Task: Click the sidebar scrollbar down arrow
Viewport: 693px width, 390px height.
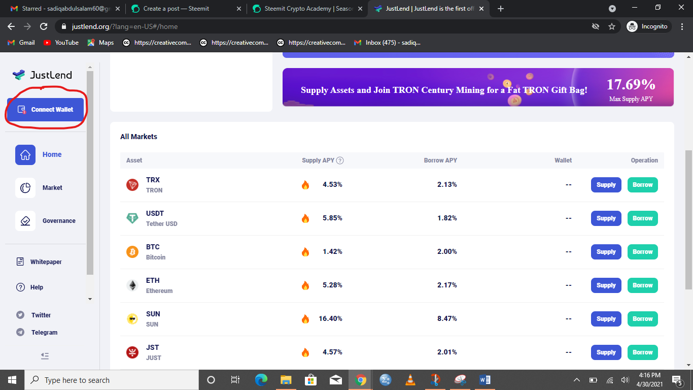Action: tap(90, 299)
